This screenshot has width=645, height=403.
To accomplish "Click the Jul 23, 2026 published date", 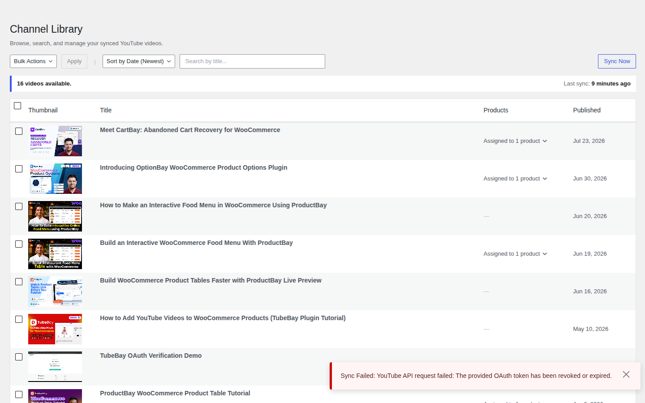I will pyautogui.click(x=589, y=141).
